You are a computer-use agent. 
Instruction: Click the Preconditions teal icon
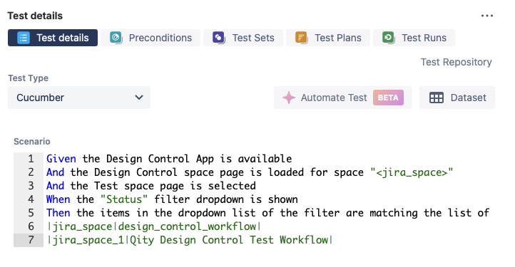pos(116,38)
